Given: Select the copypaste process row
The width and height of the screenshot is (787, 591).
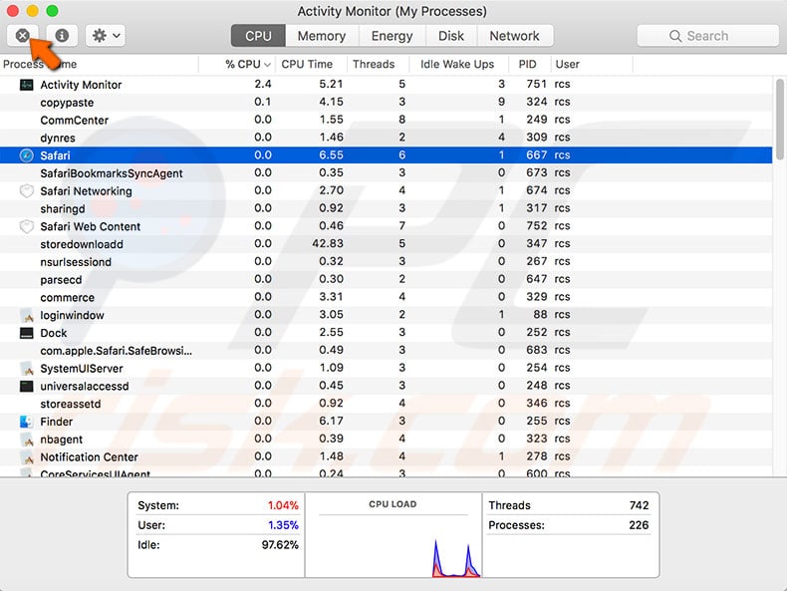Looking at the screenshot, I should (386, 102).
